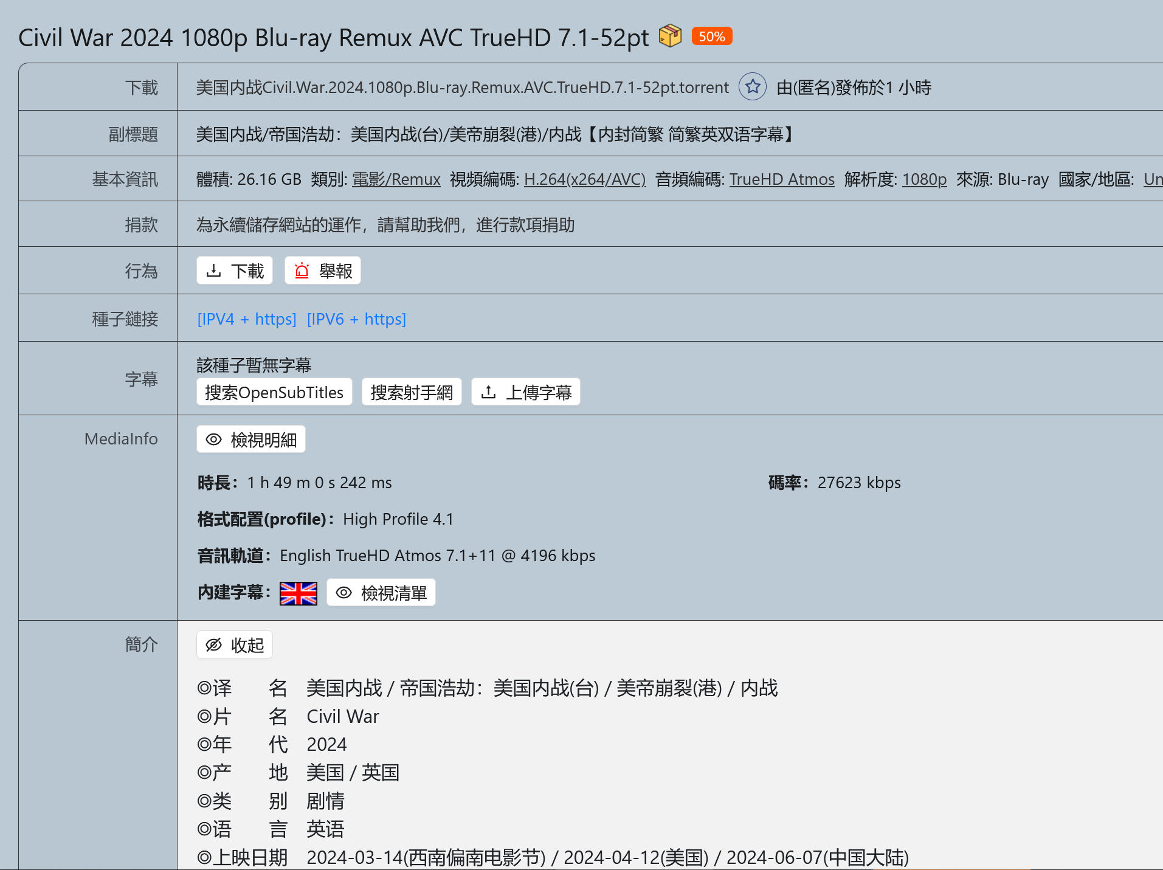1163x870 pixels.
Task: Click 上傳字幕 to upload a subtitle
Action: 526,392
